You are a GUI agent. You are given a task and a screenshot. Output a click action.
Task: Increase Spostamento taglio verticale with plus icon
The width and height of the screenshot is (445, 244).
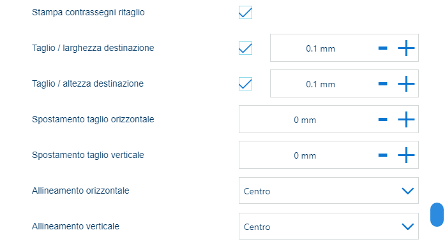click(406, 155)
